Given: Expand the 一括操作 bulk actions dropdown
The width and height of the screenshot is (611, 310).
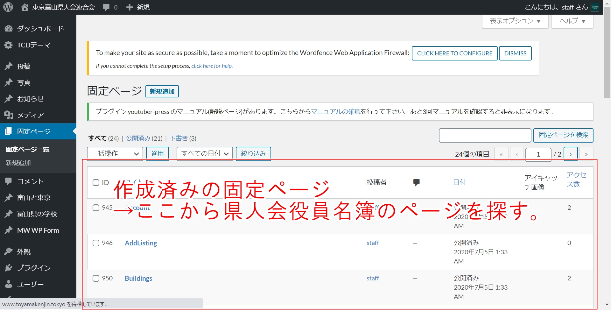Looking at the screenshot, I should click(x=115, y=154).
